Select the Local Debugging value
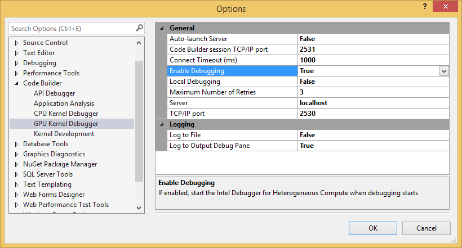 [x=373, y=82]
